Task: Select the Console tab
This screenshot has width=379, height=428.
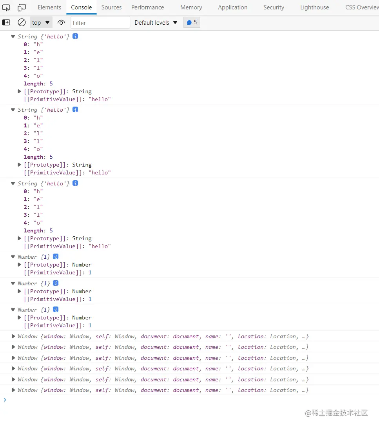Action: pyautogui.click(x=81, y=7)
